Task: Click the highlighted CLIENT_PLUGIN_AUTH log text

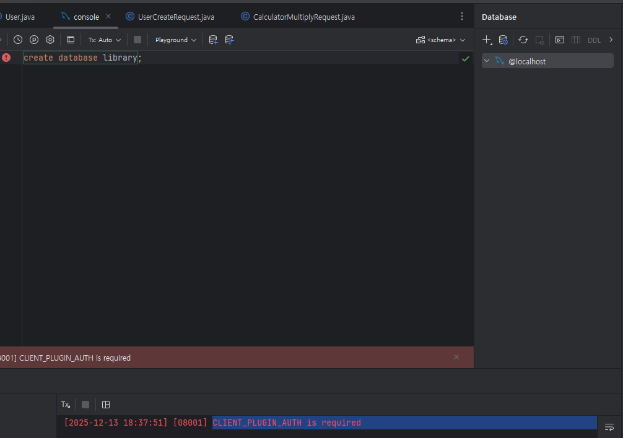Action: point(287,423)
